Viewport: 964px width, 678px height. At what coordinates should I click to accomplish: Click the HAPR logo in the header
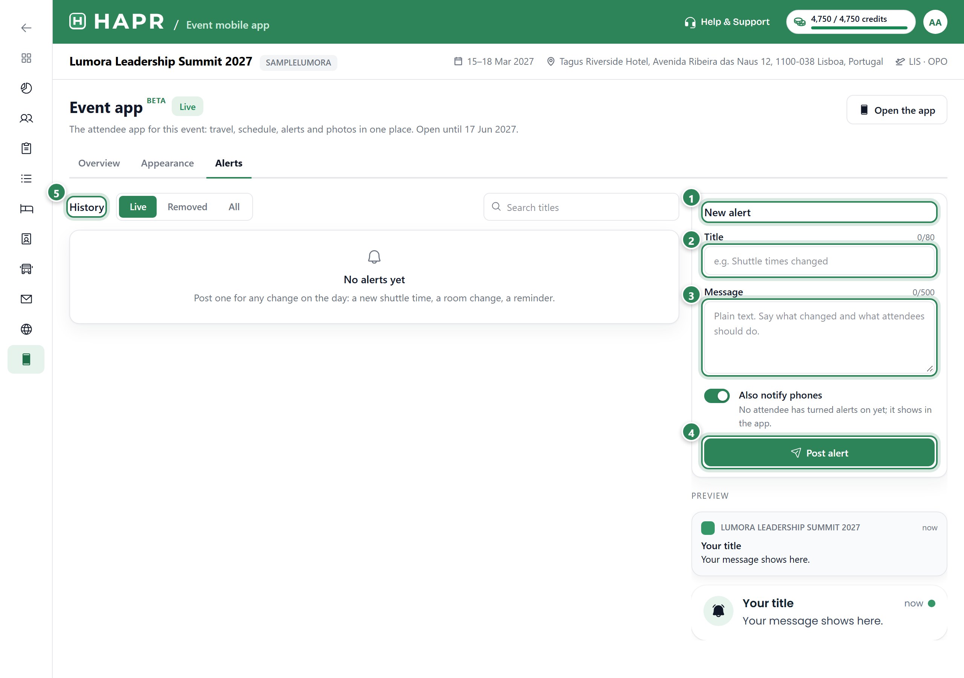click(x=117, y=21)
